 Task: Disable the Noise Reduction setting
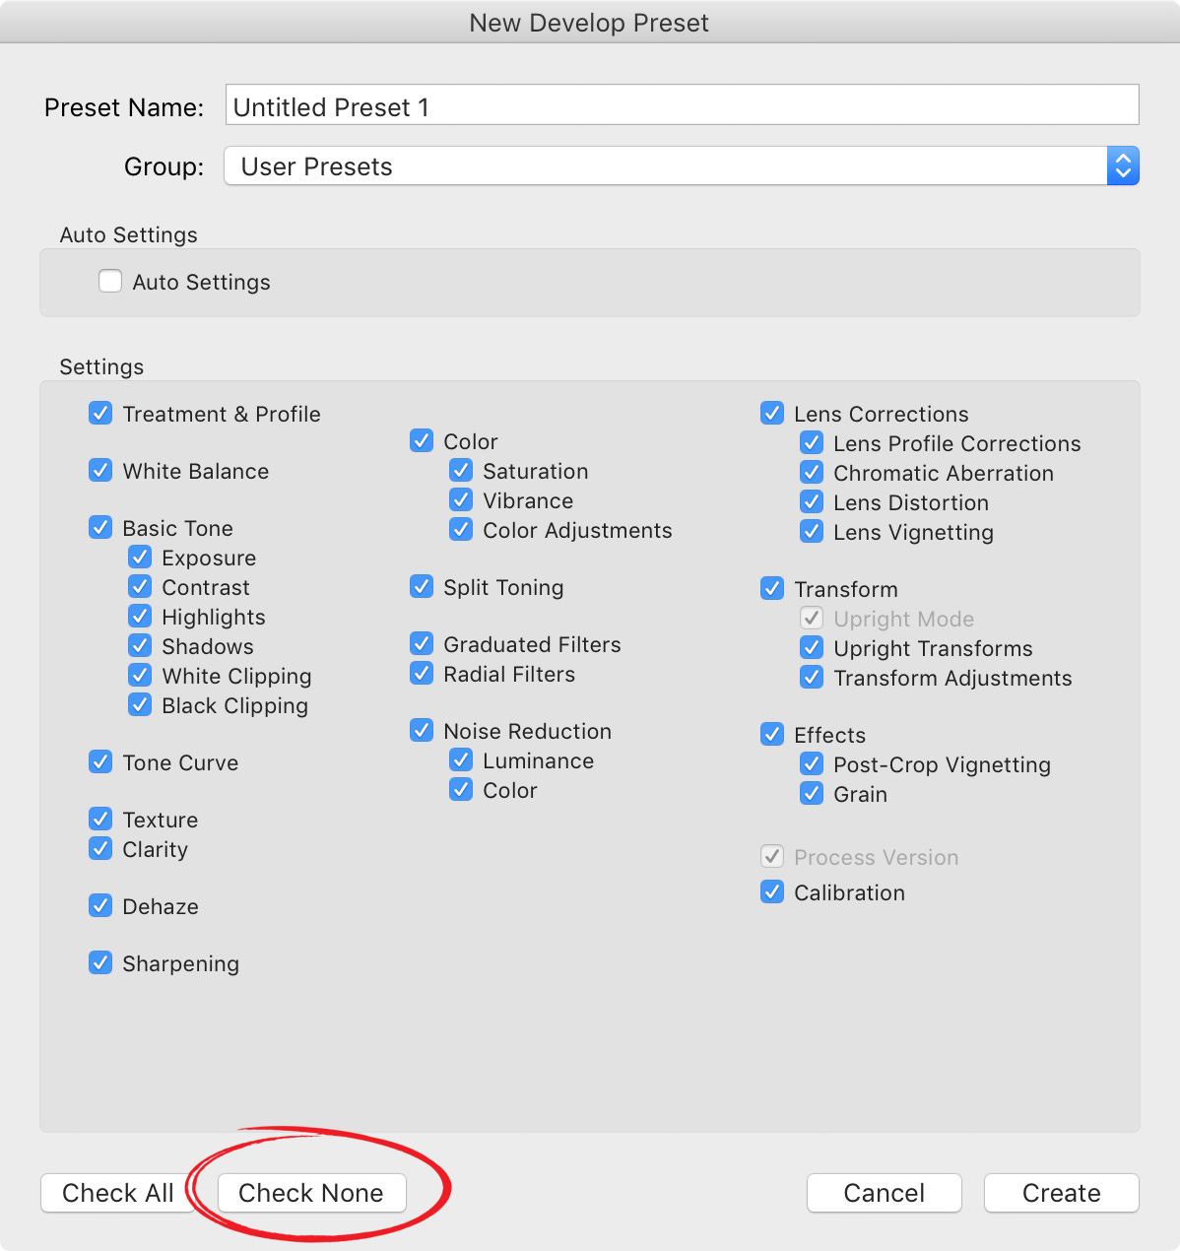(x=421, y=730)
